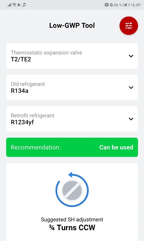Tap the "Can be used" result text

(116, 147)
